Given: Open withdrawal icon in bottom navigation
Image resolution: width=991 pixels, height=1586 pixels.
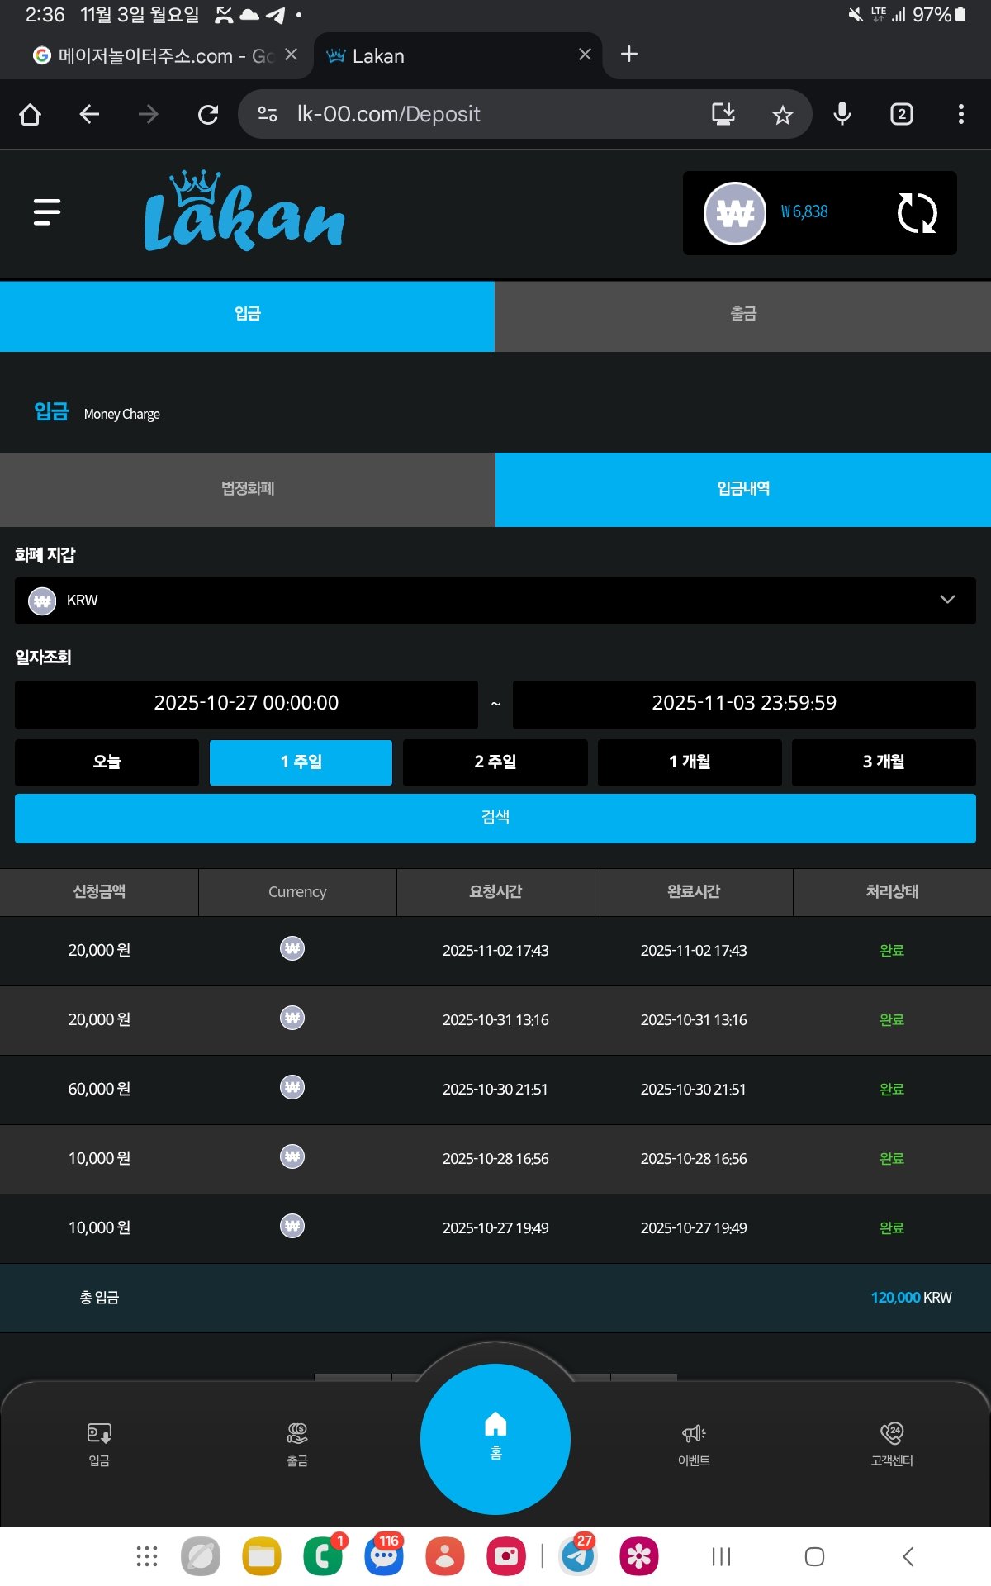Looking at the screenshot, I should pyautogui.click(x=297, y=1443).
